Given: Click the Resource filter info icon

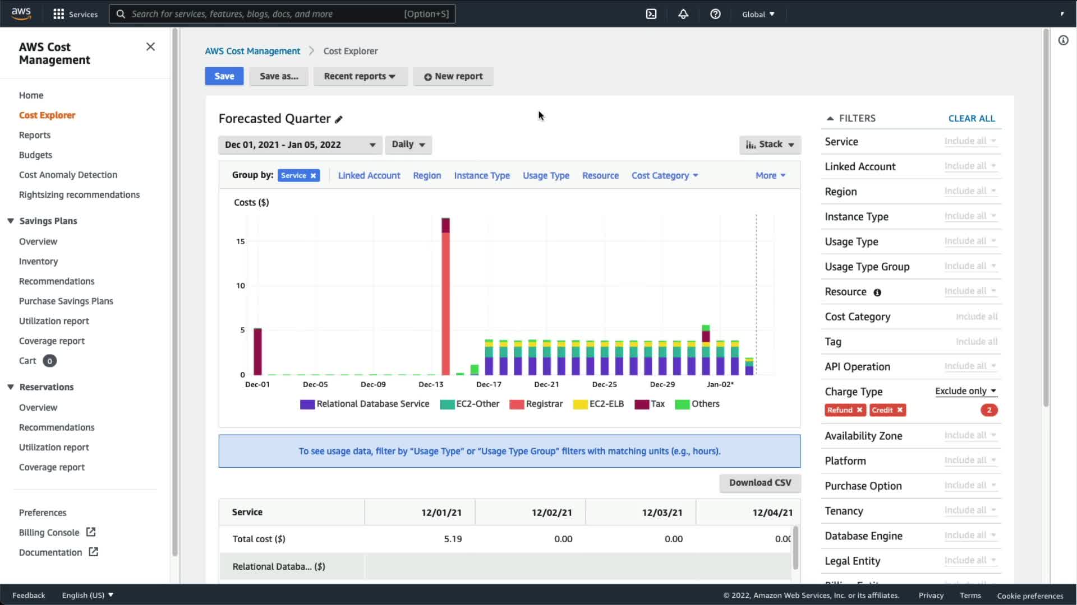Looking at the screenshot, I should pyautogui.click(x=877, y=292).
